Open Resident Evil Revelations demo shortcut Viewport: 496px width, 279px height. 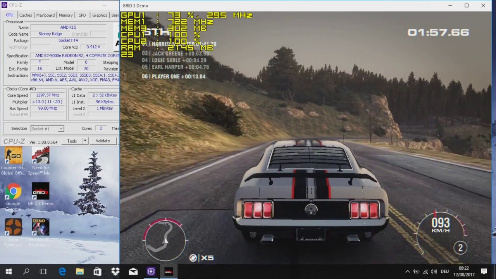pos(40,232)
